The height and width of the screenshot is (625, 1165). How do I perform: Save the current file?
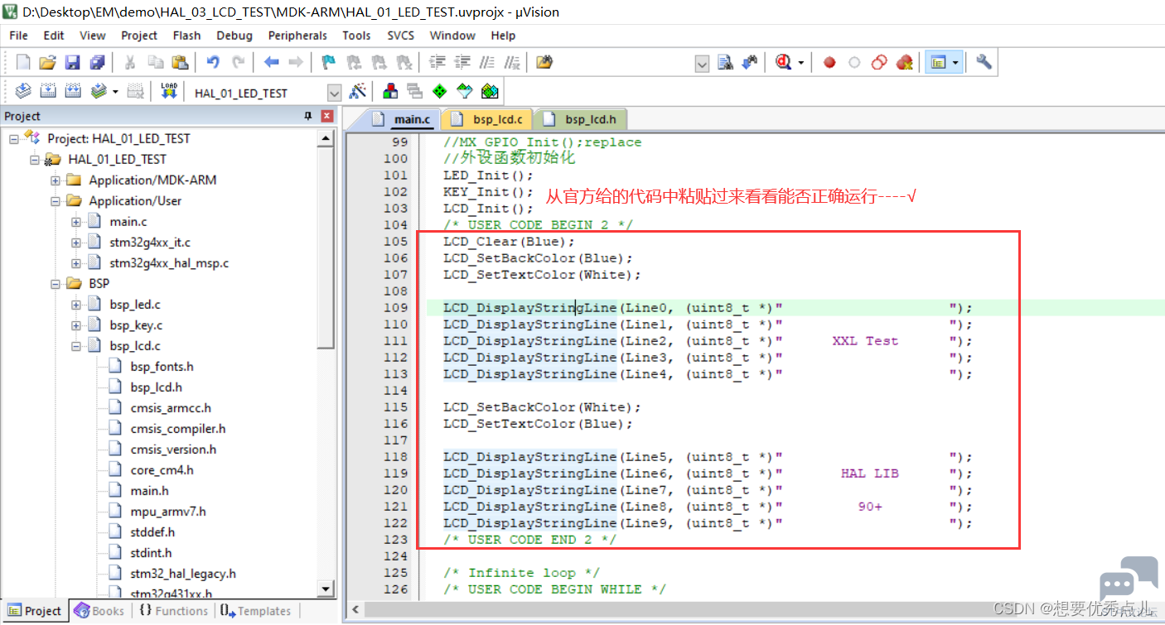pos(73,63)
